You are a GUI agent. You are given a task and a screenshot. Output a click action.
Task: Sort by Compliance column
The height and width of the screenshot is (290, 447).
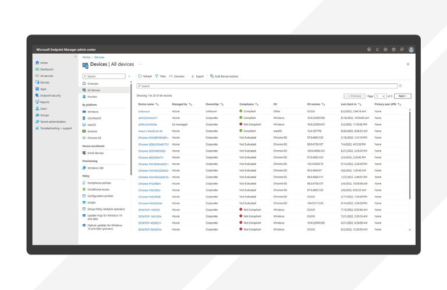249,104
